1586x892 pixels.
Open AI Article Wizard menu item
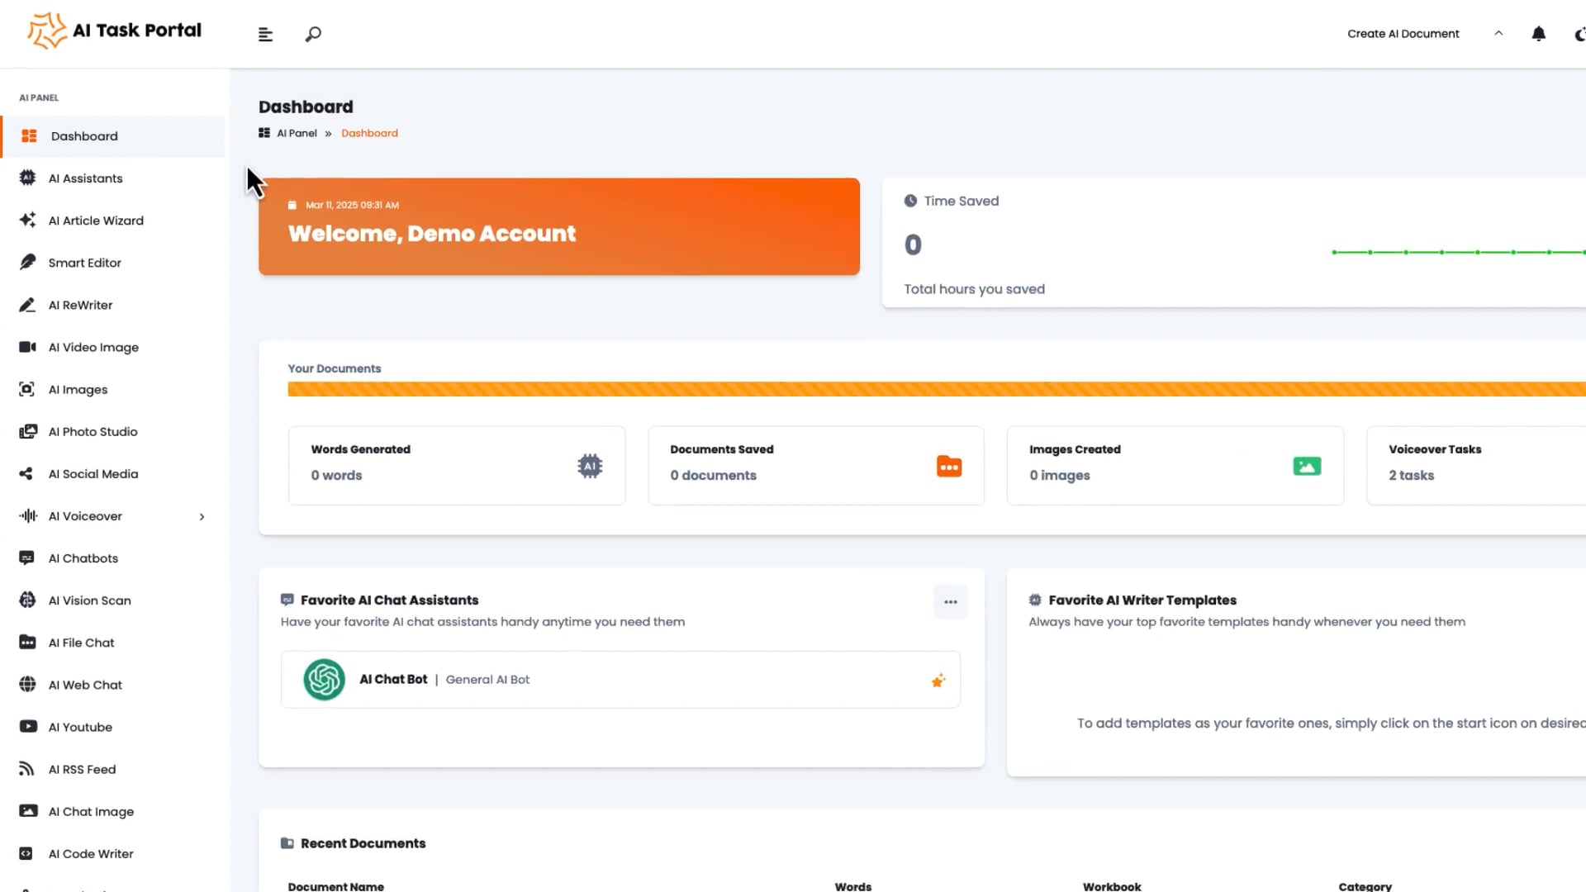[96, 221]
